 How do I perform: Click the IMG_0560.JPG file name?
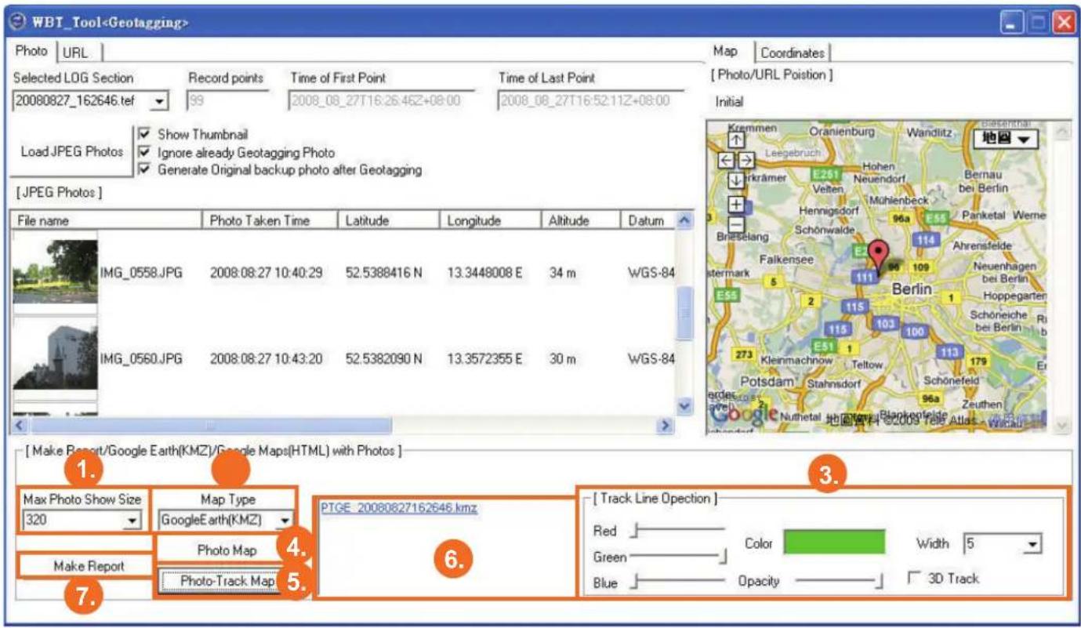140,359
